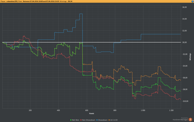Click the 800 hands x-axis label
The height and width of the screenshot is (122, 194).
click(x=115, y=110)
